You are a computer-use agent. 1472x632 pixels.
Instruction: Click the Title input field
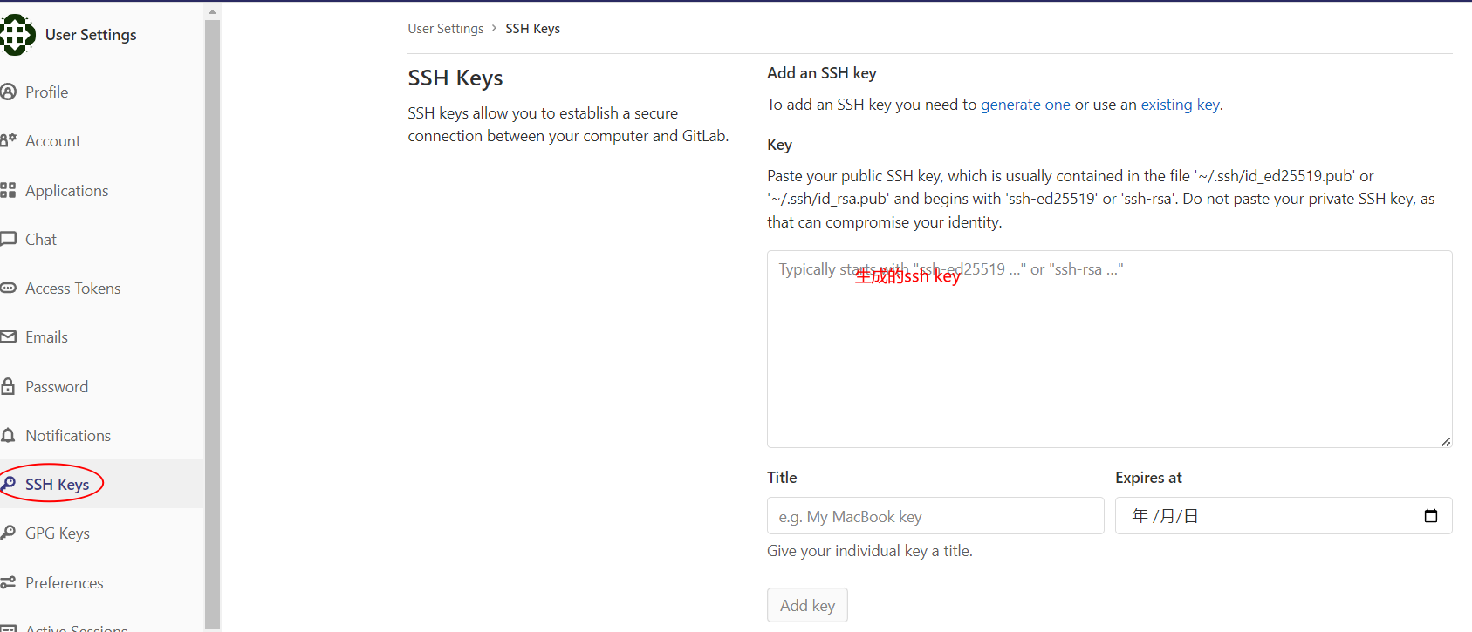coord(935,516)
